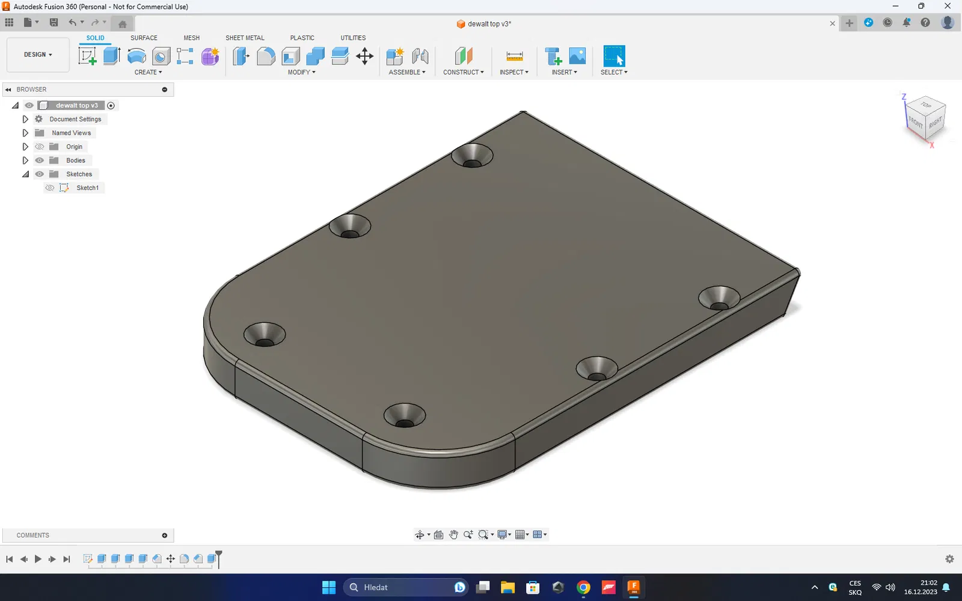The image size is (962, 601).
Task: Click the Orbit navigation icon
Action: tap(420, 535)
